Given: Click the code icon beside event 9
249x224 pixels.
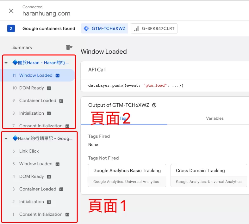Looking at the screenshot, I should coord(61,101).
